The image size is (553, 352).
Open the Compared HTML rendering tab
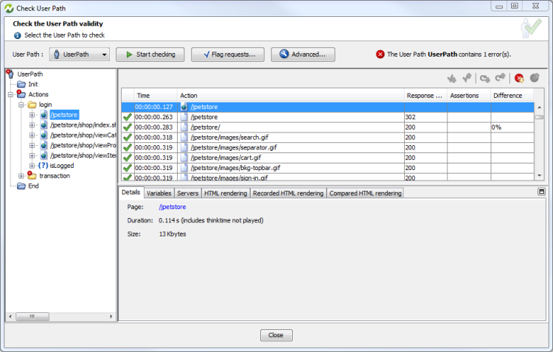tap(364, 193)
